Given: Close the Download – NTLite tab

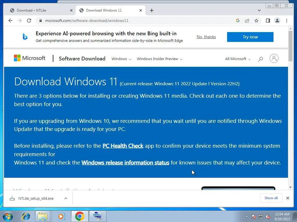Looking at the screenshot, I should click(71, 10).
